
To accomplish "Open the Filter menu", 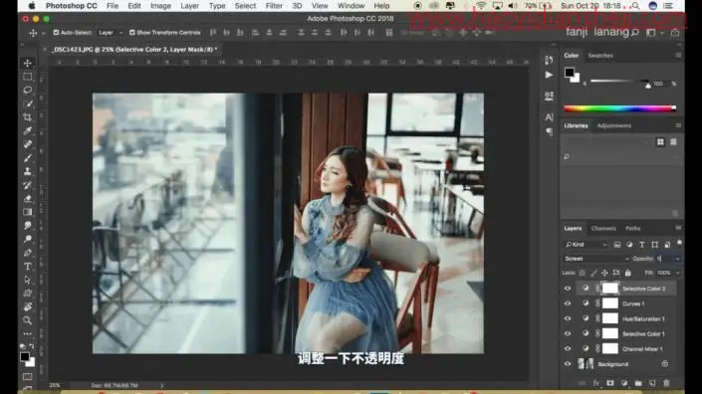I will coord(274,6).
